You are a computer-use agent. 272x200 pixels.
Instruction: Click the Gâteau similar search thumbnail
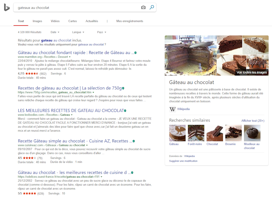pyautogui.click(x=177, y=133)
